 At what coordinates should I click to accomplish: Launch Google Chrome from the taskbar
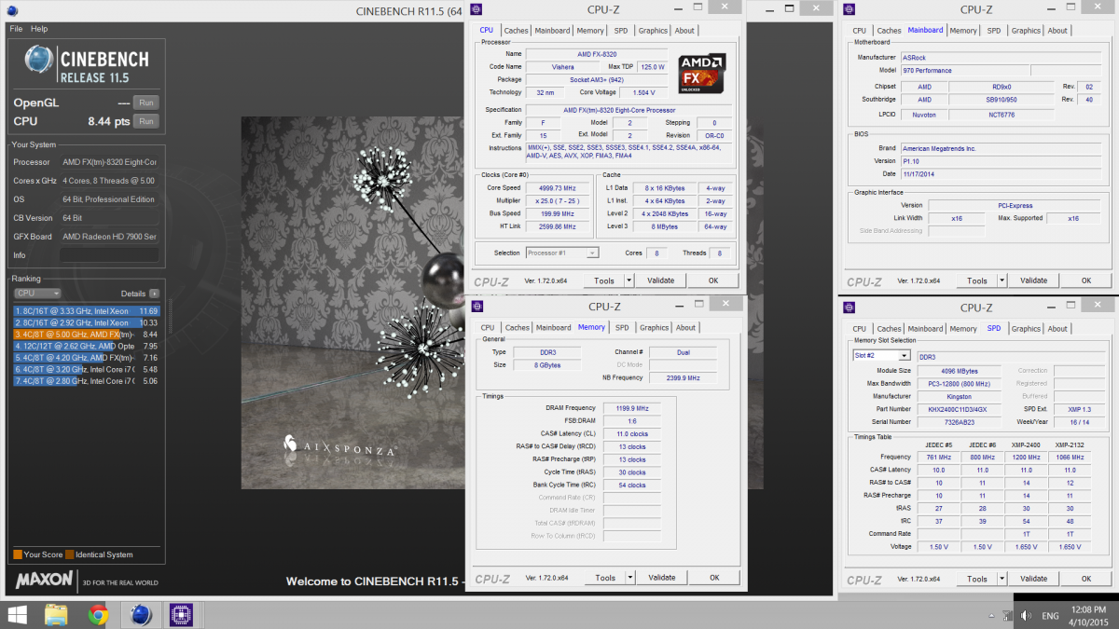pos(98,615)
